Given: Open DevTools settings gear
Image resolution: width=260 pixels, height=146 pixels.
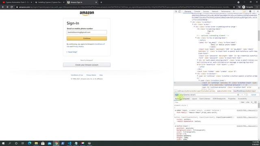Looking at the screenshot, I should click(250, 11).
